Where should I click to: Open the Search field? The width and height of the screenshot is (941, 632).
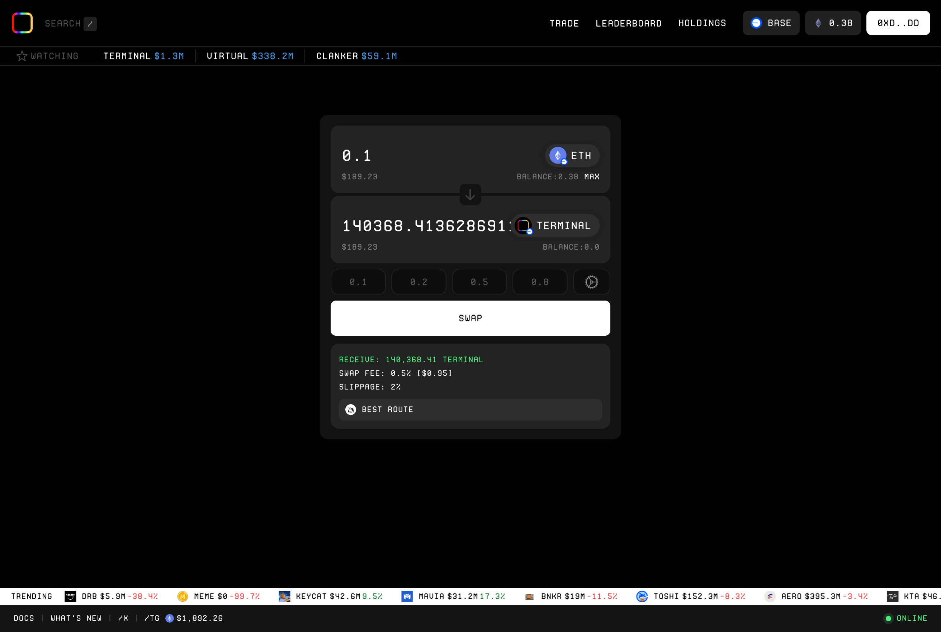63,23
